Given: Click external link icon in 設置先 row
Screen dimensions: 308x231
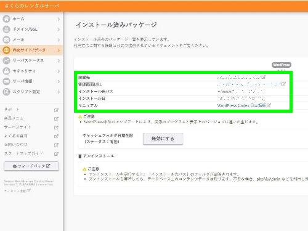Looking at the screenshot, I should [x=264, y=77].
